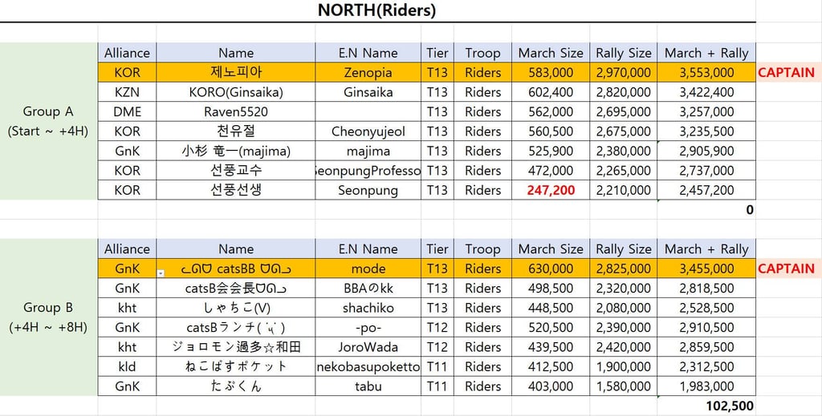Click the Group B March + Rally header

[706, 249]
